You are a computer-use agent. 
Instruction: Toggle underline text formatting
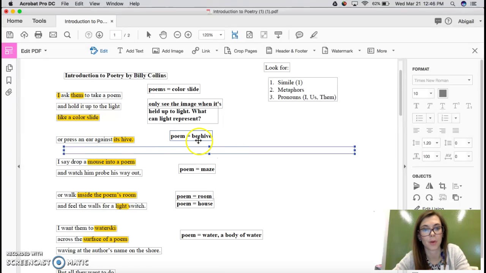442,106
